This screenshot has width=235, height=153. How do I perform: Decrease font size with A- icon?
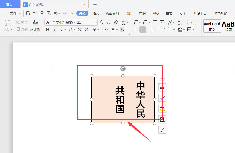[109, 22]
